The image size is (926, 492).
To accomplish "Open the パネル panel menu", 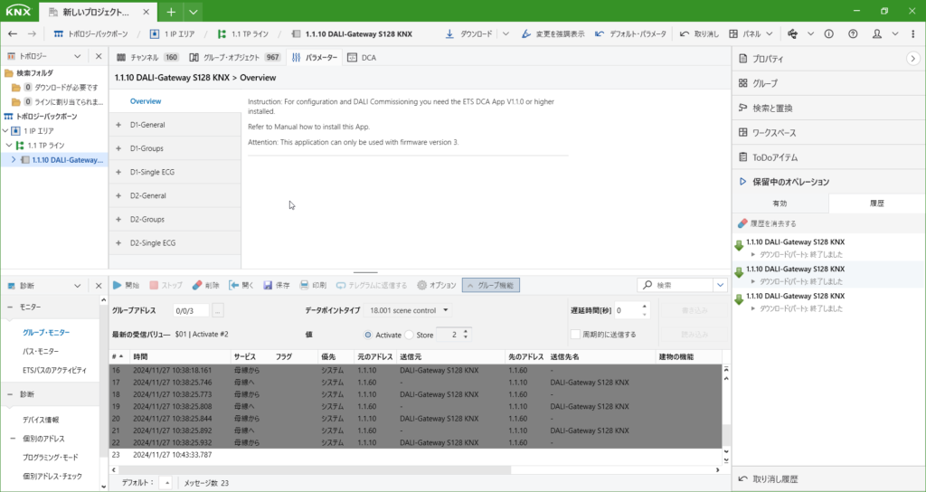I will coord(751,34).
